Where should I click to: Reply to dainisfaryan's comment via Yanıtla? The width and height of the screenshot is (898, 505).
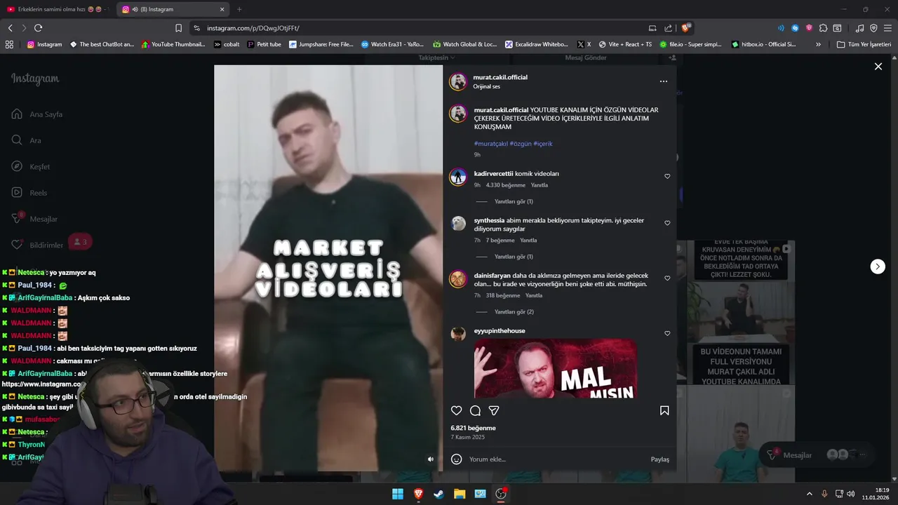click(534, 296)
